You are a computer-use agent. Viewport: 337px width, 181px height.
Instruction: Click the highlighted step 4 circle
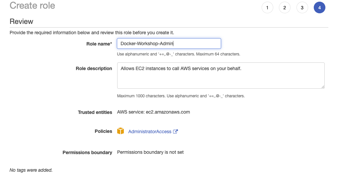(x=320, y=8)
